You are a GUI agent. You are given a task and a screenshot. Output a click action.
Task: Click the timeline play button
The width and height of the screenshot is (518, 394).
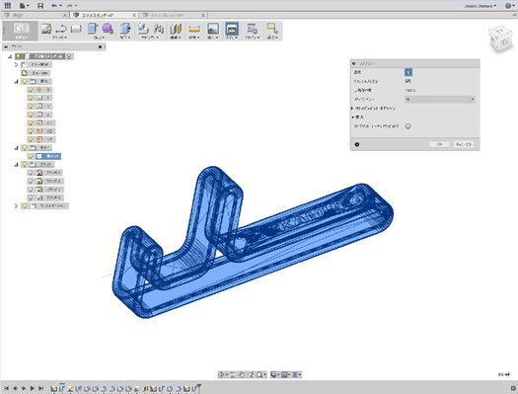point(32,388)
